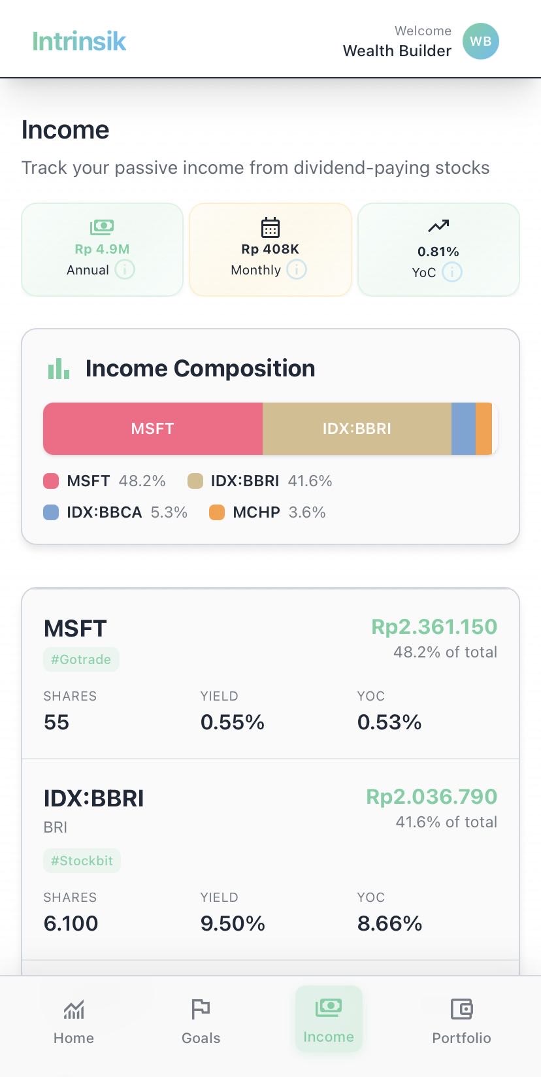Tap the Annual income info icon
The image size is (541, 1077).
click(x=125, y=269)
